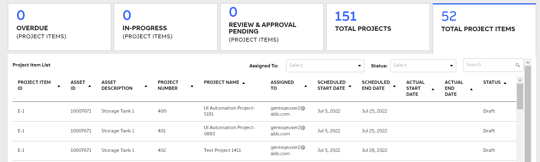The height and width of the screenshot is (162, 540).
Task: Sort by Assigned To arrow
Action: pyautogui.click(x=306, y=86)
